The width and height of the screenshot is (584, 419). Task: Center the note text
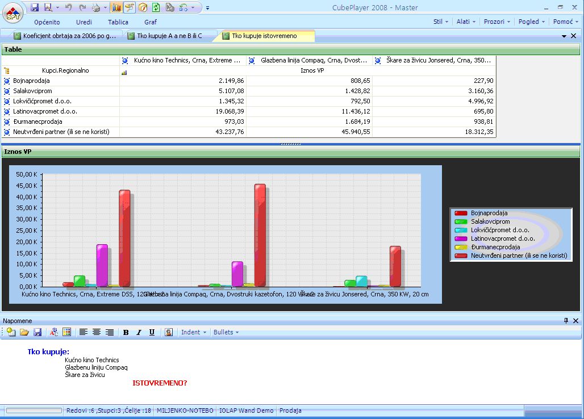point(96,332)
